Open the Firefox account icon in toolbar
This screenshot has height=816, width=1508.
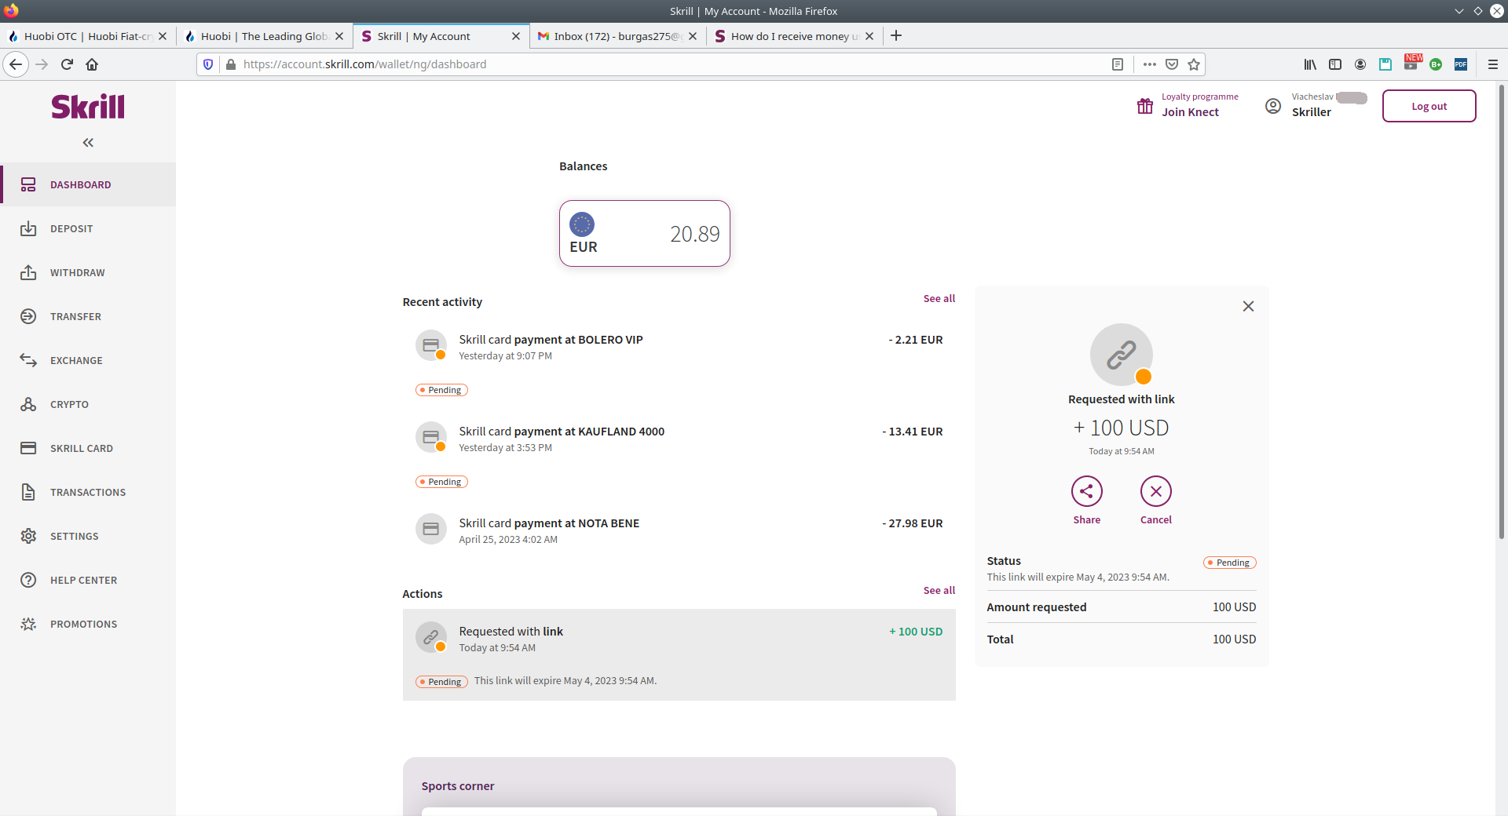pos(1360,64)
